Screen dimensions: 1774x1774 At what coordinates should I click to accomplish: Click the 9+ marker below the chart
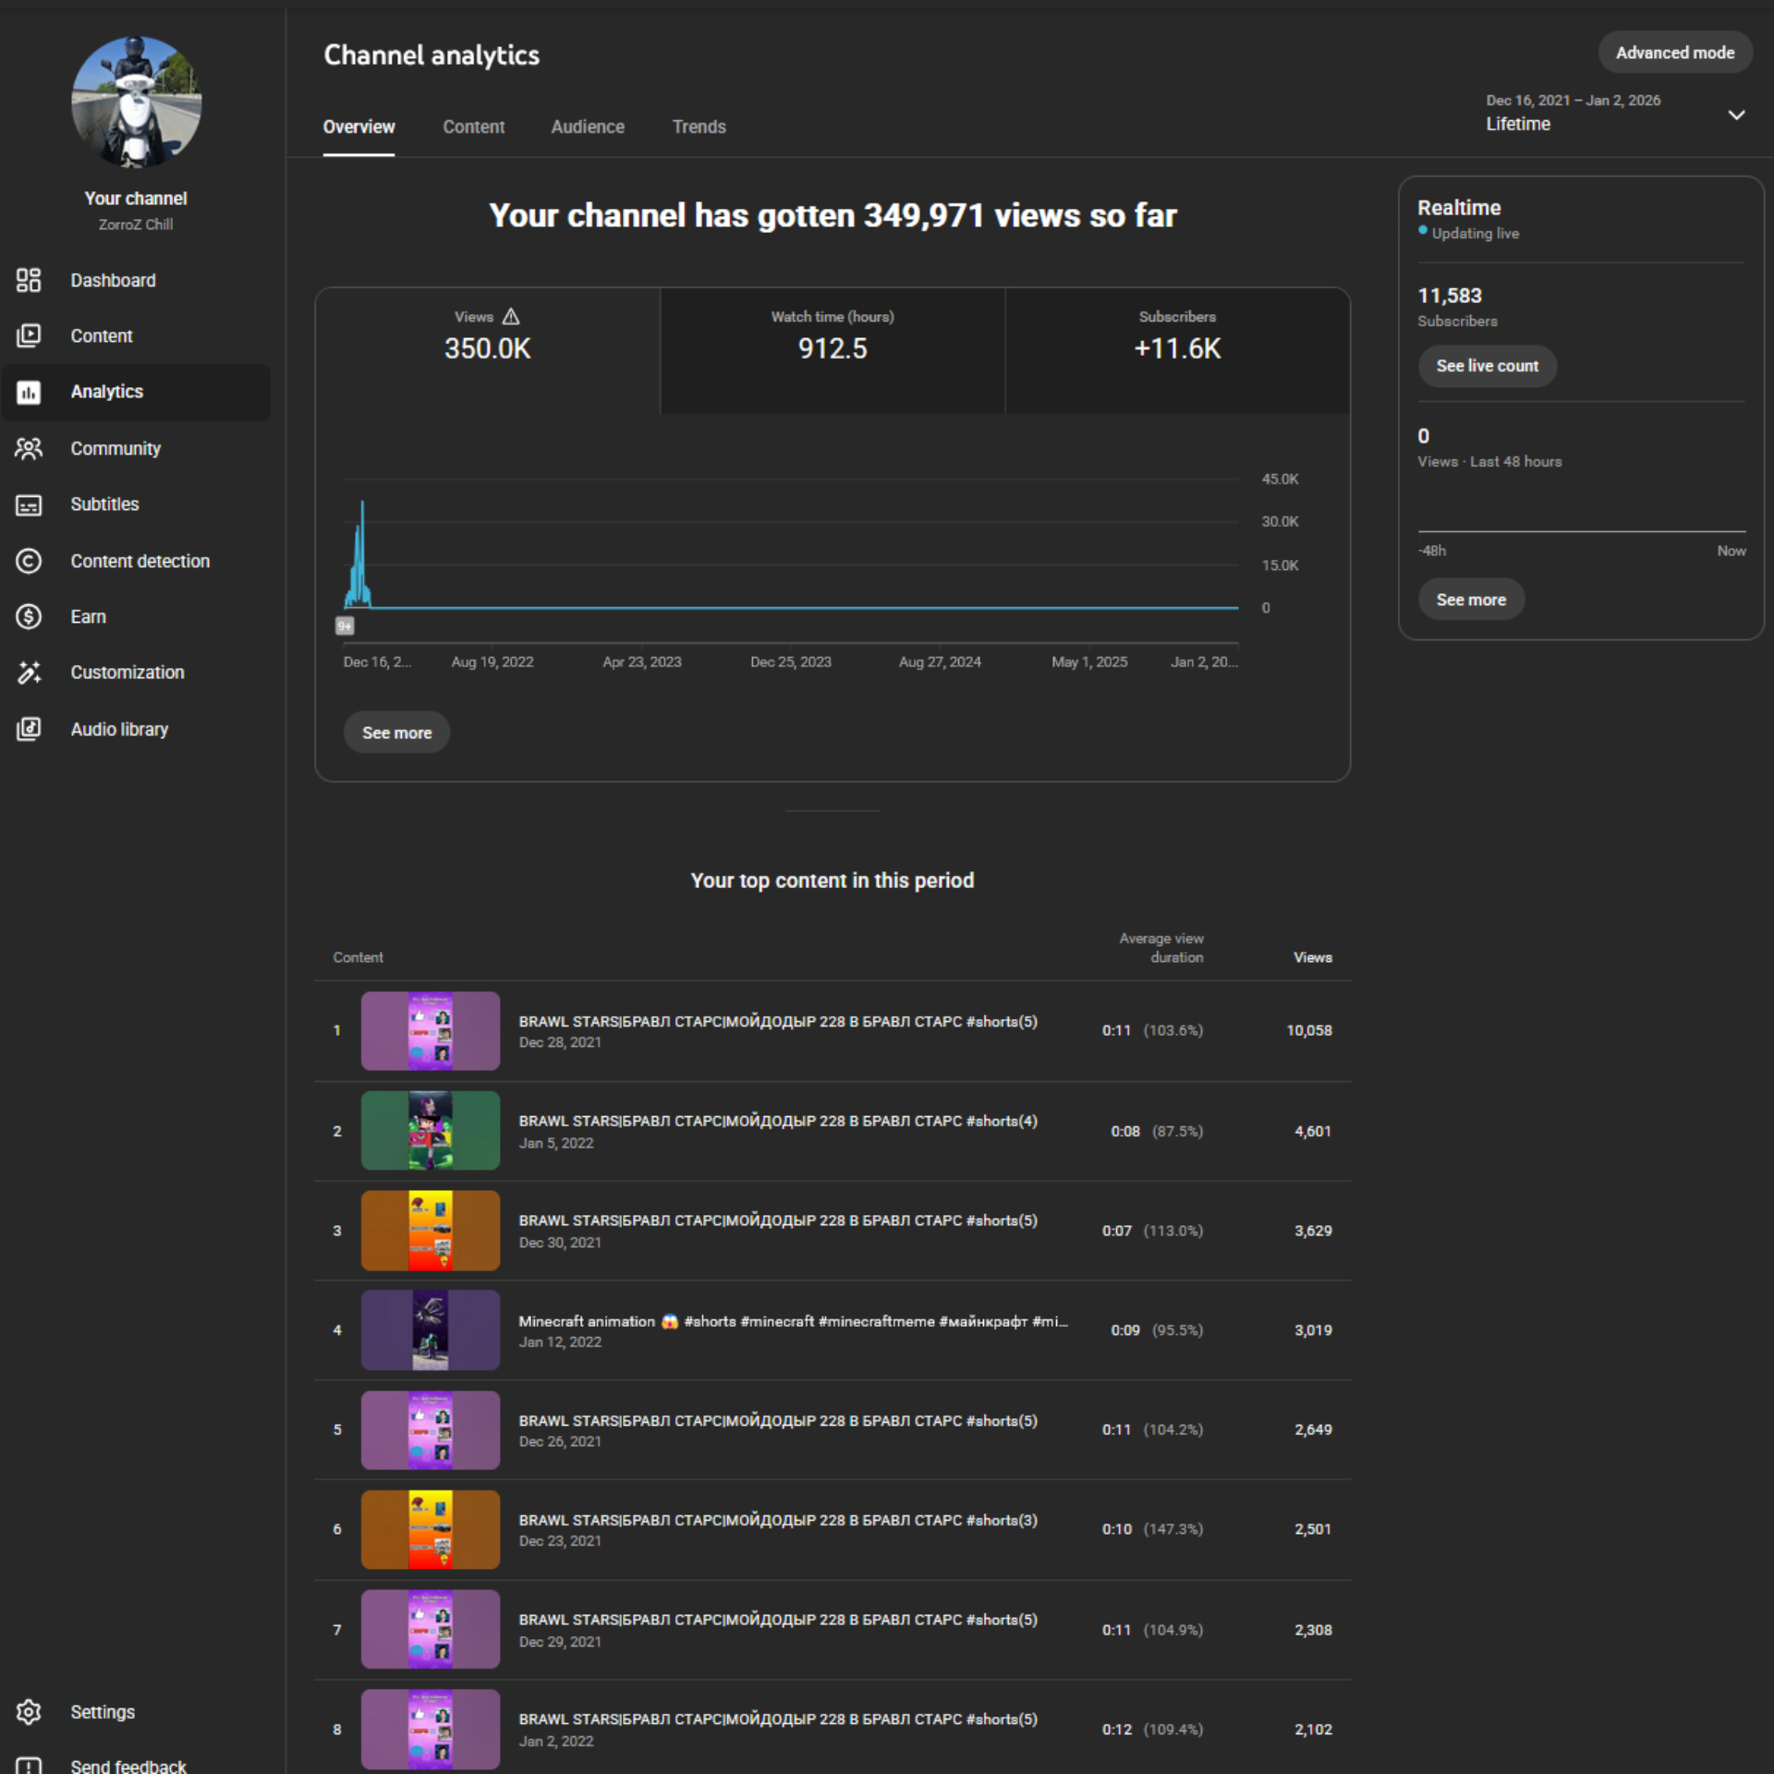[x=345, y=626]
